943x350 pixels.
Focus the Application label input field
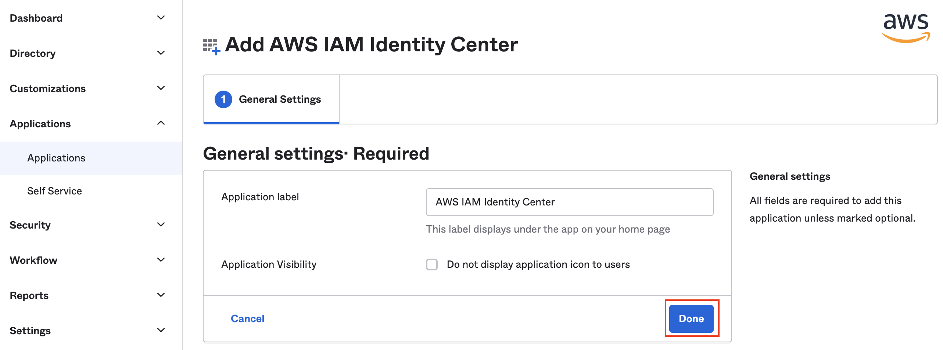click(570, 202)
